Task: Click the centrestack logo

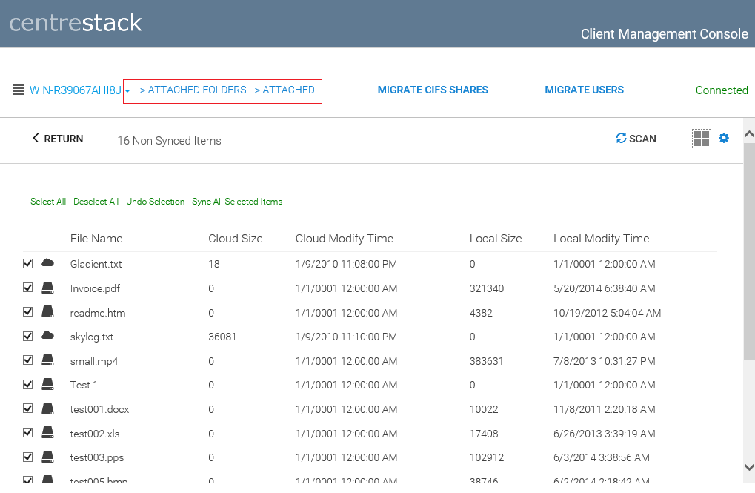Action: point(76,23)
